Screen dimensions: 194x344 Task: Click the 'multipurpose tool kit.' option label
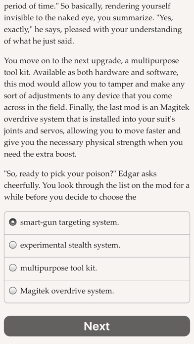(58, 268)
